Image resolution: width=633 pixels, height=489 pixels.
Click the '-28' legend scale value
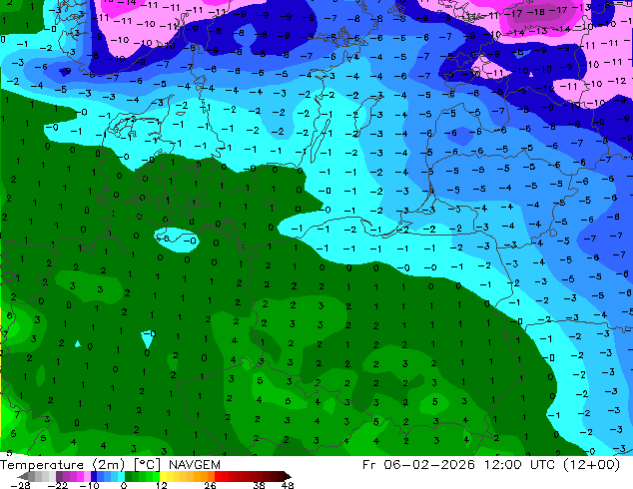click(x=20, y=485)
